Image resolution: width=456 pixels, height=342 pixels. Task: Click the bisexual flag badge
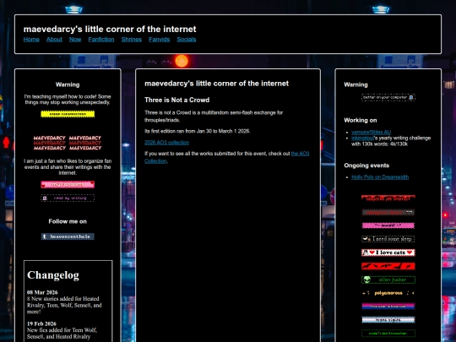388,307
